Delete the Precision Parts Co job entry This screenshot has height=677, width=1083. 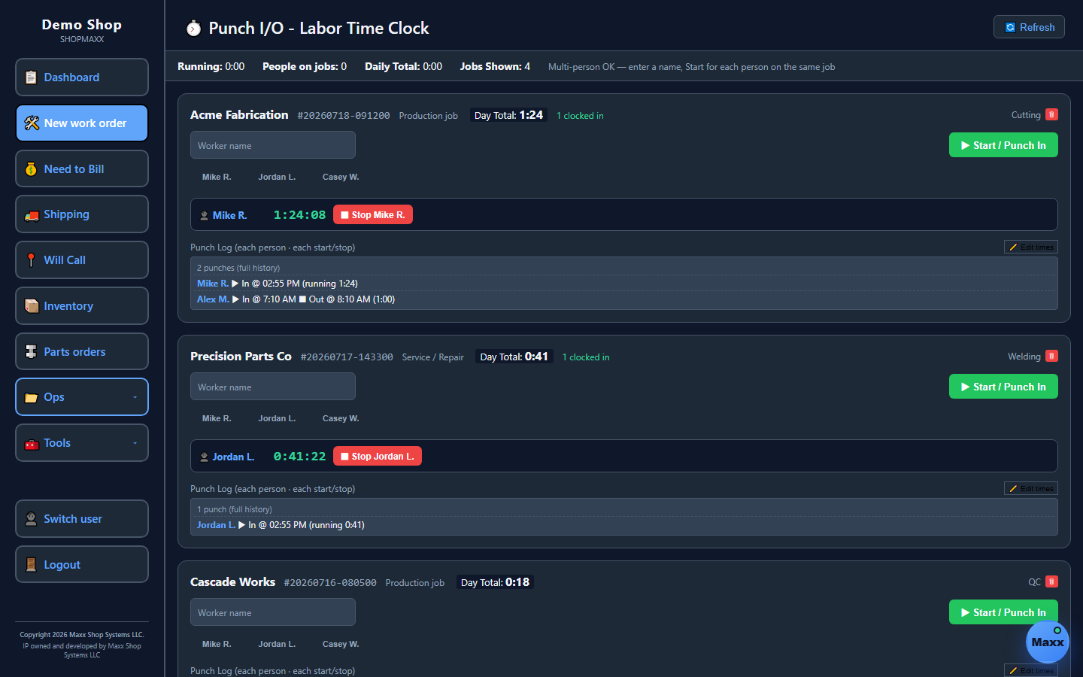tap(1051, 356)
